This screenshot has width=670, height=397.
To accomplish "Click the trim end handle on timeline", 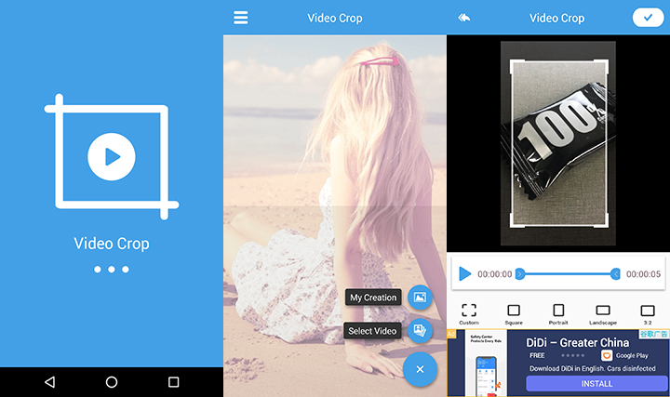I will (615, 274).
